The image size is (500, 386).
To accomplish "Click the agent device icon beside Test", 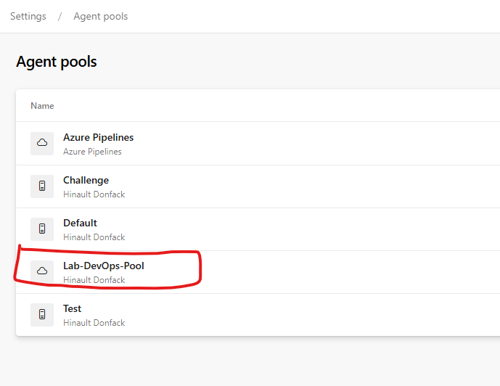I will click(x=42, y=314).
